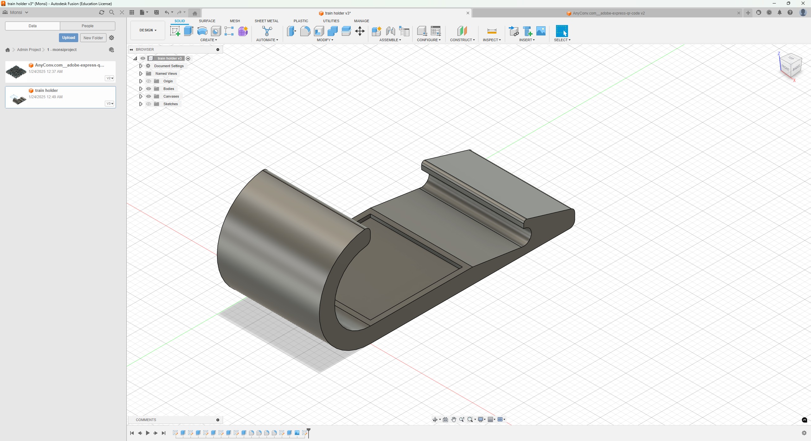Select the Offset Face tool
This screenshot has height=441, width=811.
[x=346, y=31]
